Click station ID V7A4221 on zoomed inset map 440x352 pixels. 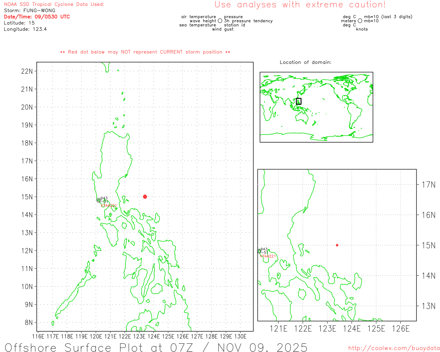pyautogui.click(x=268, y=256)
